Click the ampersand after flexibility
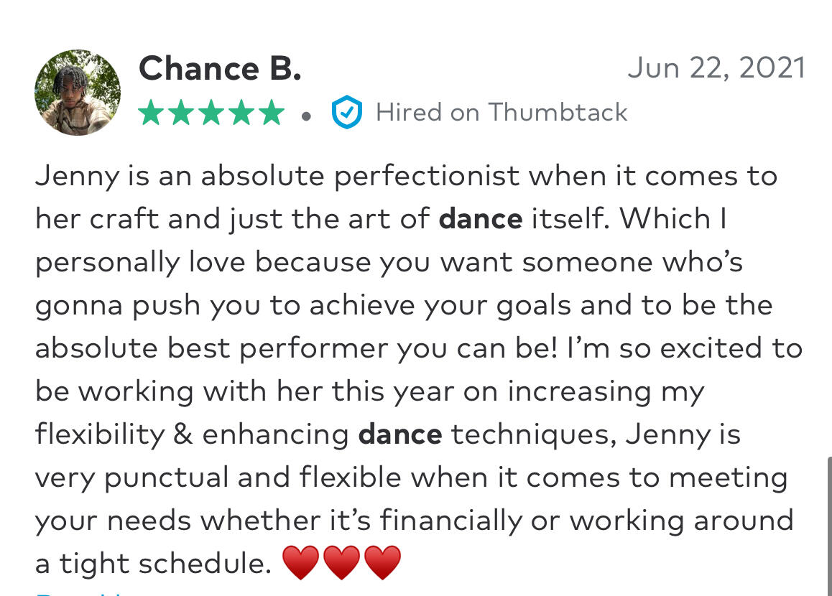The height and width of the screenshot is (596, 832). (x=183, y=434)
